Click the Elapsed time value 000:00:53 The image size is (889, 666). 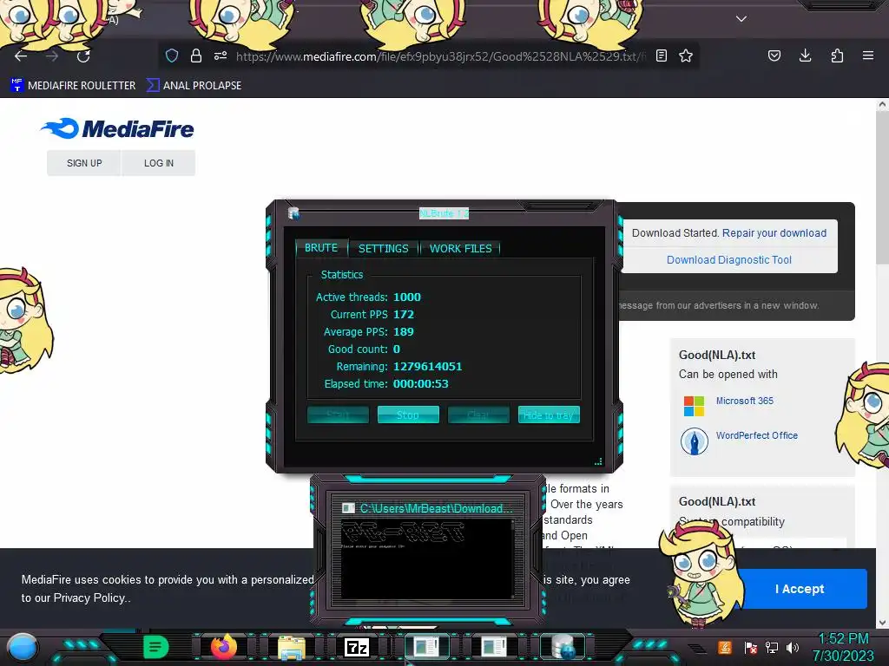click(x=421, y=383)
